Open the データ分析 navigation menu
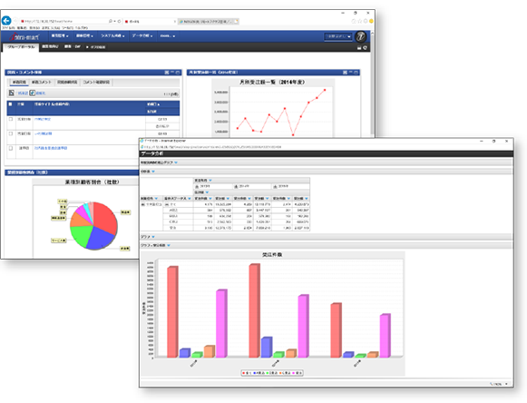The width and height of the screenshot is (527, 403). coord(142,35)
